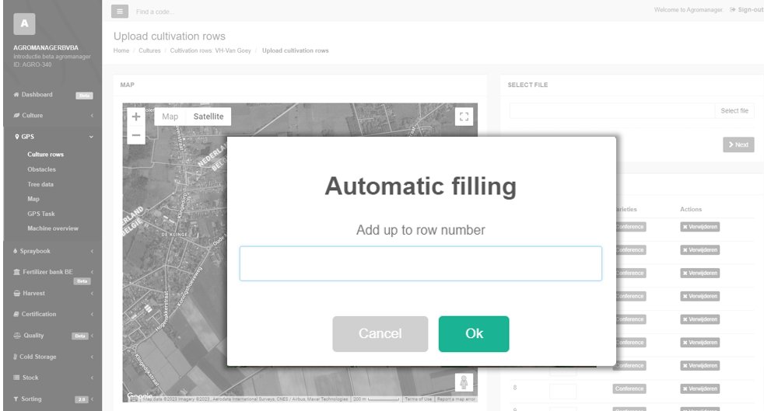Toggle fullscreen map view
The width and height of the screenshot is (764, 411).
pyautogui.click(x=464, y=117)
